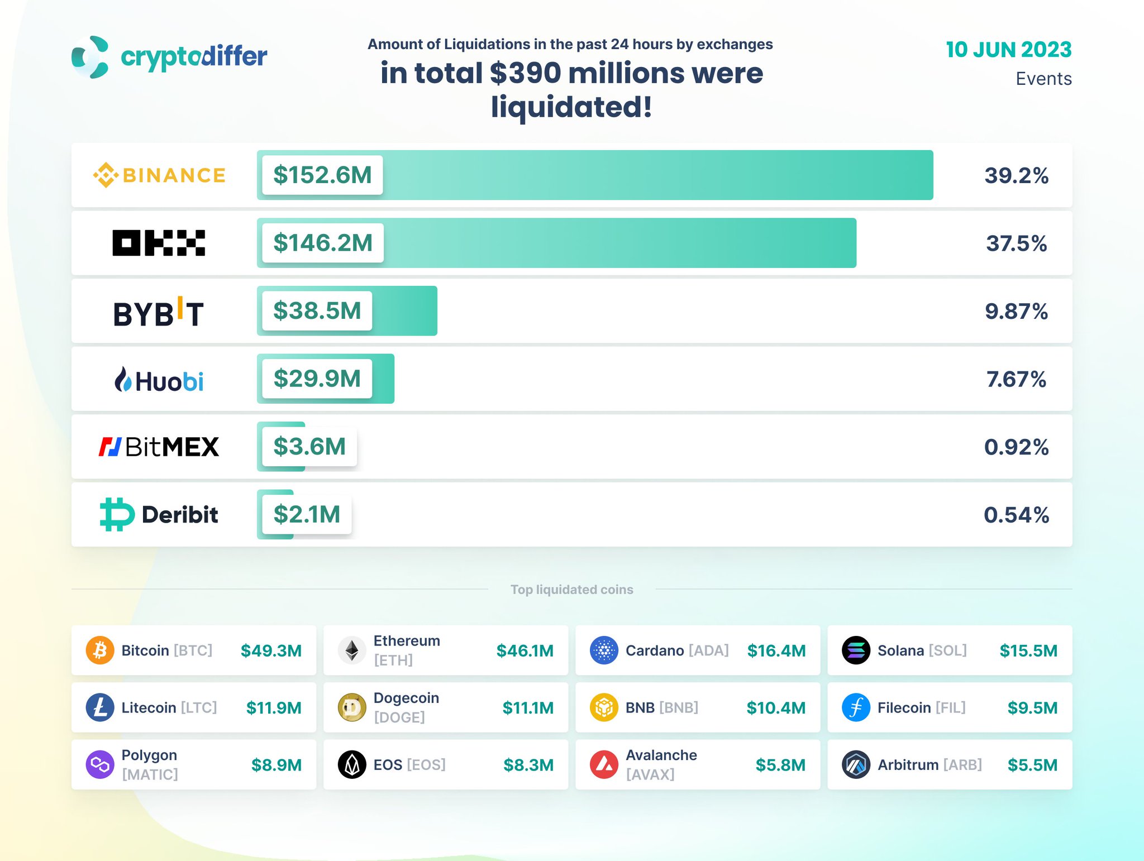Click the 10 JUN 2023 date
Screen dimensions: 1144x861
click(1008, 50)
